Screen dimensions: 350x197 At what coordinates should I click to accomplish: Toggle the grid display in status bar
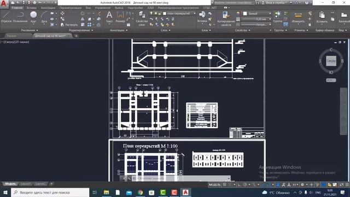225,185
